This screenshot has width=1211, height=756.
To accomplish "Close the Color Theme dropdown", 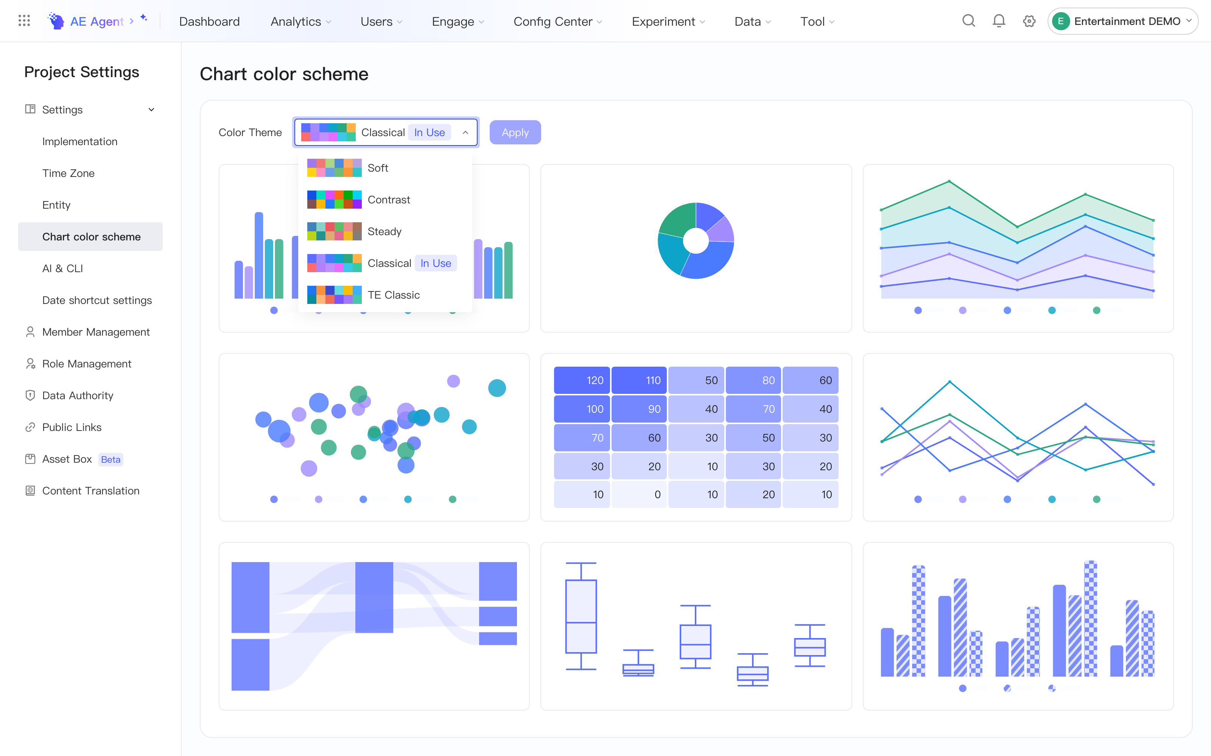I will tap(465, 133).
